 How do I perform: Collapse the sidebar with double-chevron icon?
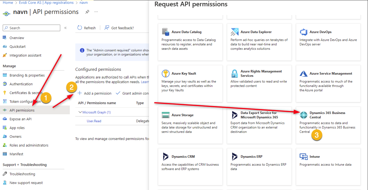[x=66, y=28]
